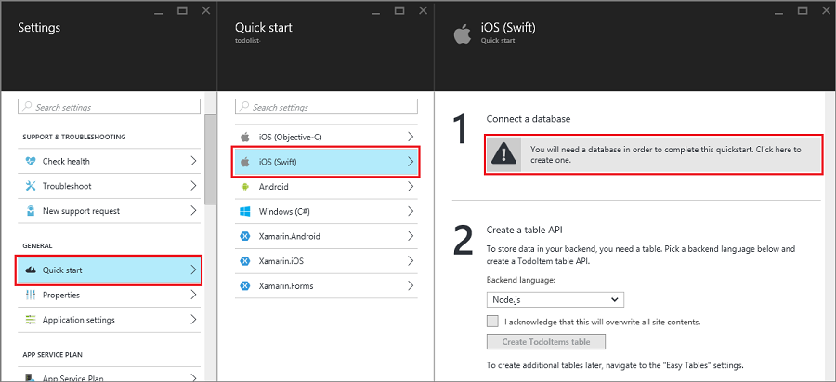Screen dimensions: 836x382
Task: Click the Windows (C#) logo icon
Action: pos(245,211)
